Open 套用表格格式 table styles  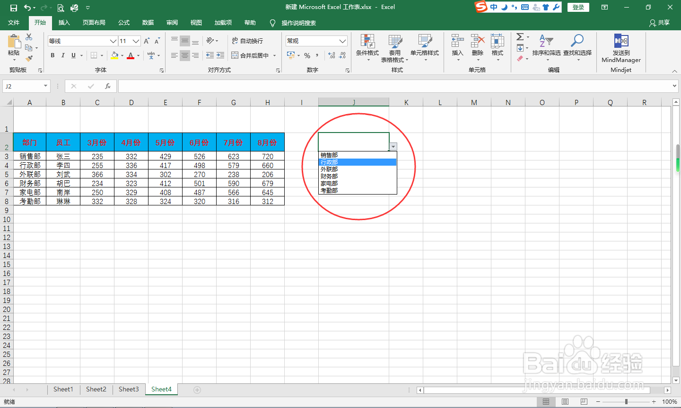(x=394, y=48)
